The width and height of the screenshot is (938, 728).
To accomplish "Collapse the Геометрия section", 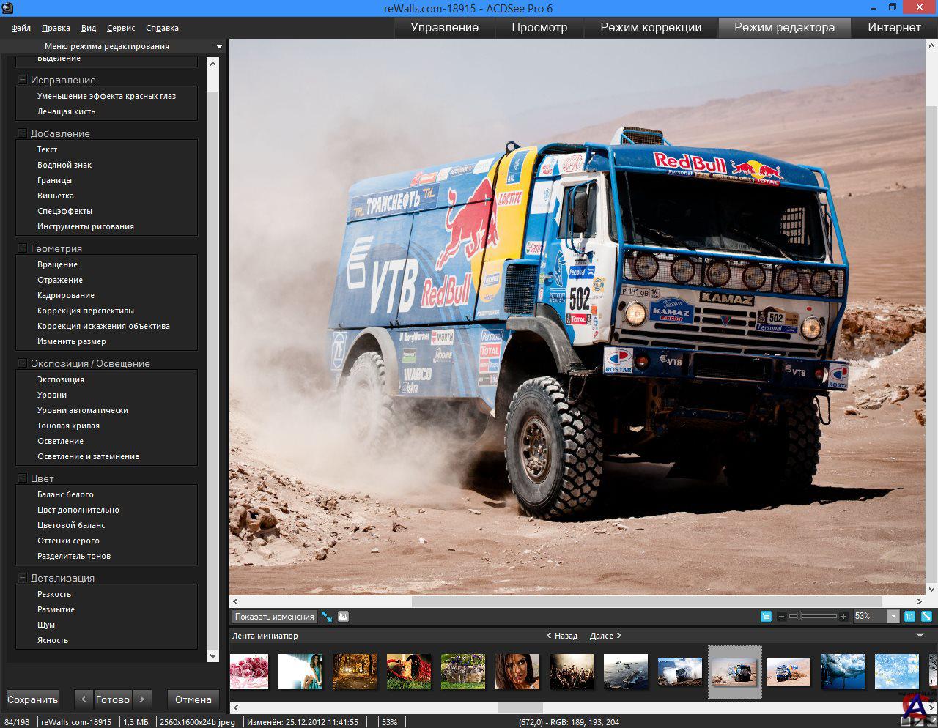I will point(22,248).
